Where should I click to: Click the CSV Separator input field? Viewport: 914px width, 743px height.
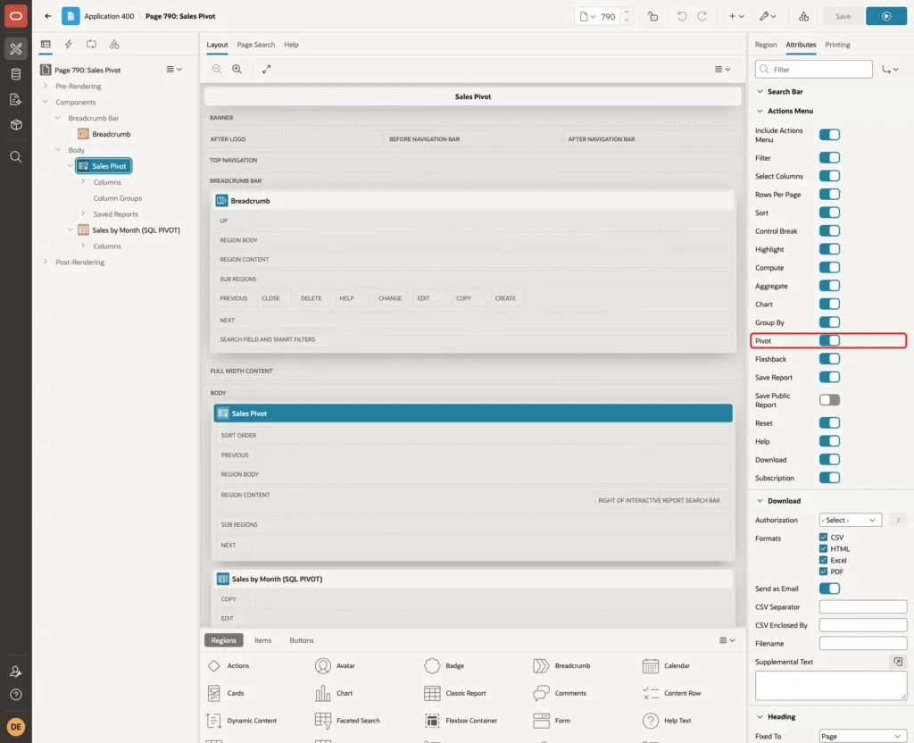pyautogui.click(x=863, y=606)
